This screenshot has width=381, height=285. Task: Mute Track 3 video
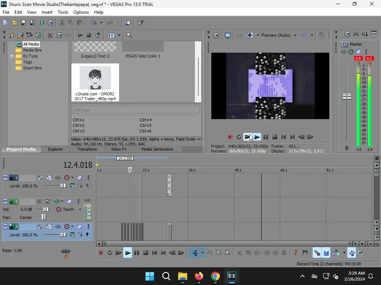pos(80,227)
